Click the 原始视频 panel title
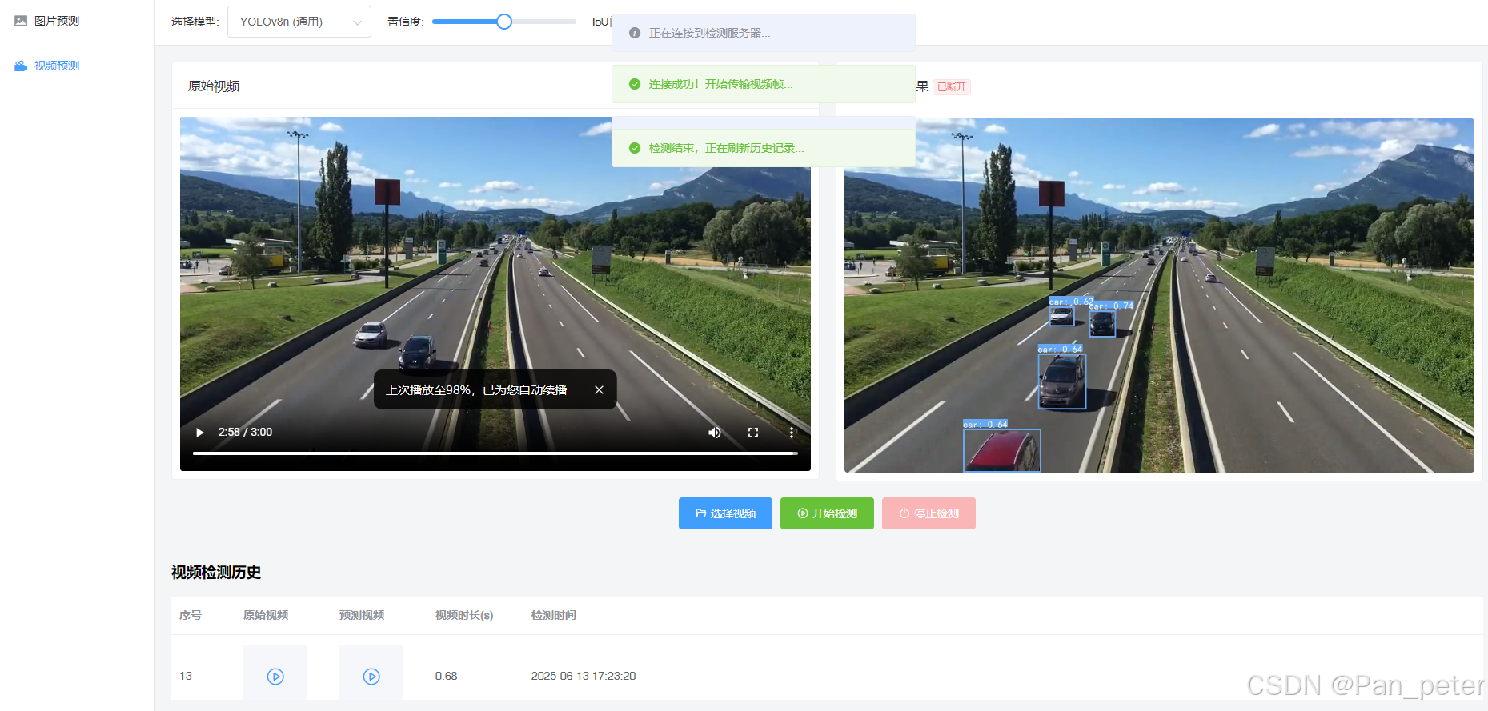 [214, 86]
